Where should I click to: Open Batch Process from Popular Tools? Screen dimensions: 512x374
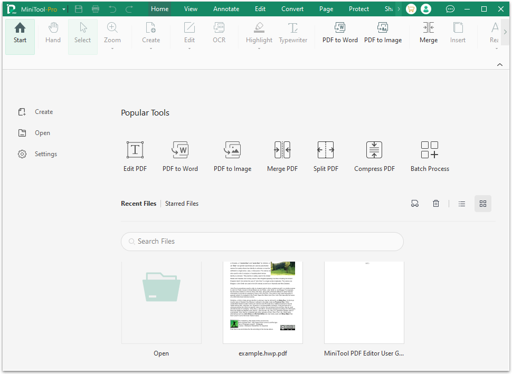[x=430, y=157]
